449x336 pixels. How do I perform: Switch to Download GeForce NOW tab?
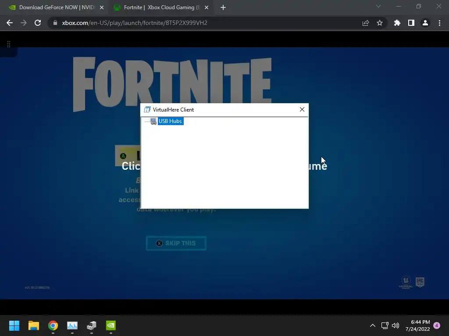(x=57, y=7)
